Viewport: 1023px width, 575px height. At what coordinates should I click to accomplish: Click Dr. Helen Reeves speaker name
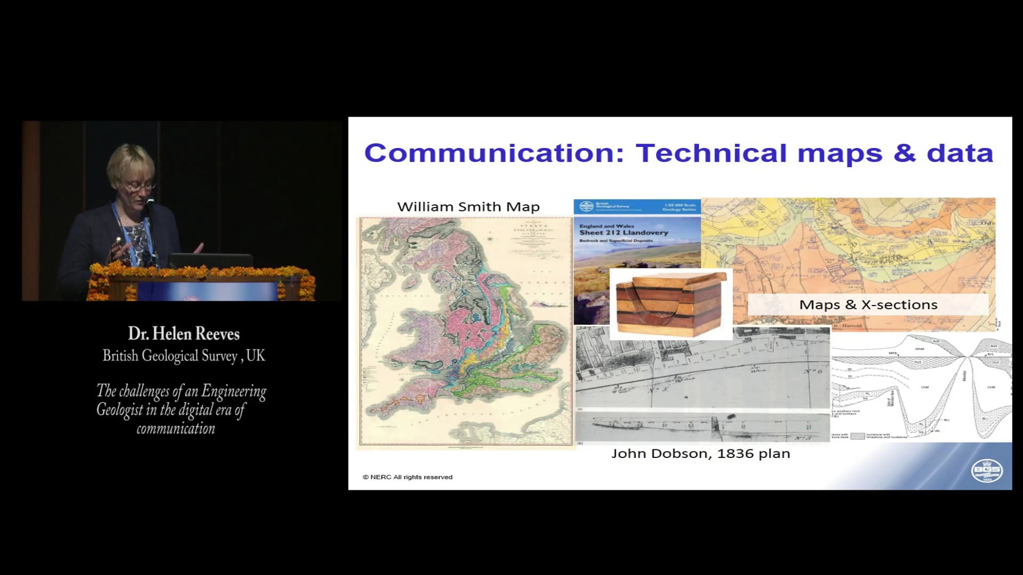coord(184,334)
